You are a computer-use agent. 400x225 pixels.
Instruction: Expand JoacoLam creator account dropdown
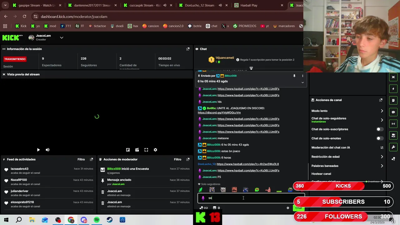coord(62,37)
